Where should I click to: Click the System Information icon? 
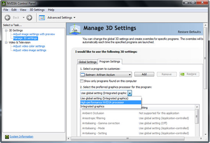pyautogui.click(x=7, y=137)
